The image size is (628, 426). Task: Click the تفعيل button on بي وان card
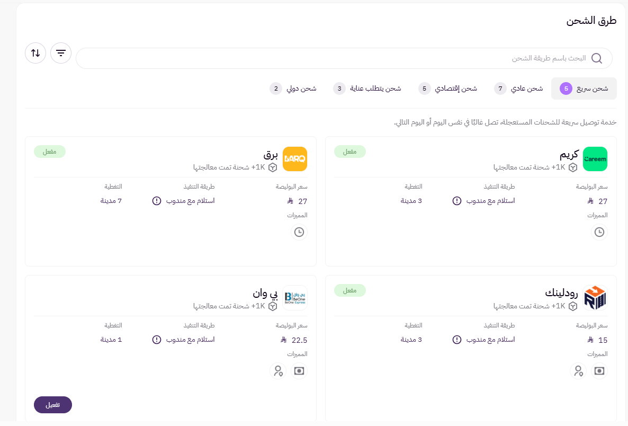click(x=53, y=405)
